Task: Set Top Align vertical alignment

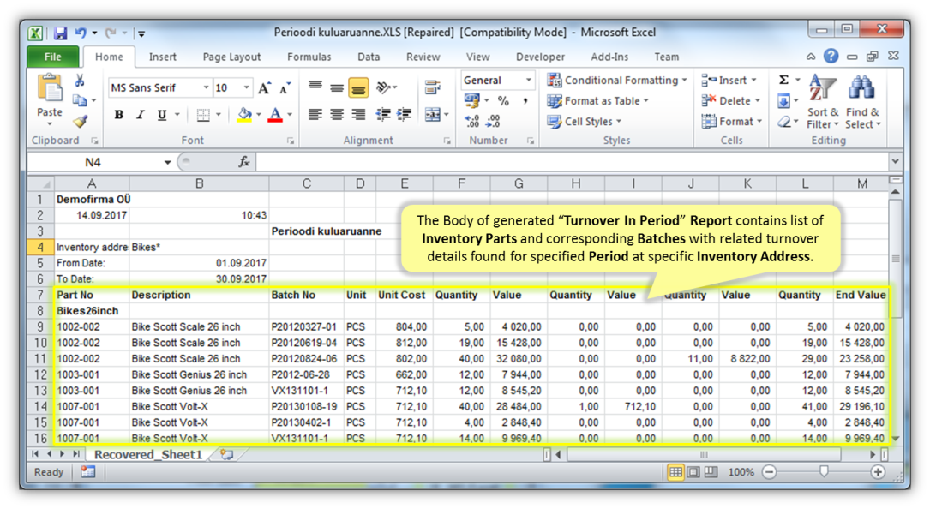Action: 315,87
